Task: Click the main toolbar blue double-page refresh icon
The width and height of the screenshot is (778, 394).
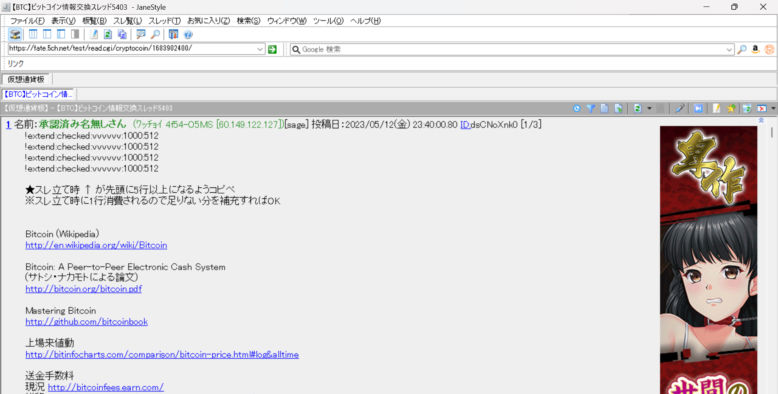Action: pos(122,34)
